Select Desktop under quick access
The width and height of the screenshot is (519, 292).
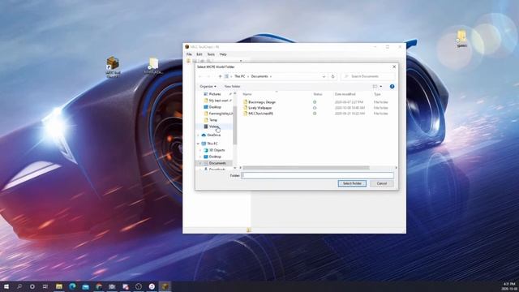click(x=215, y=107)
